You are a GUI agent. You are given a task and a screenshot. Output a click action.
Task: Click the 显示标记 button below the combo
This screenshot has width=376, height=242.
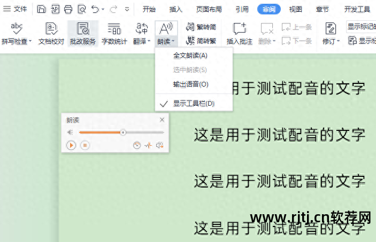362,41
